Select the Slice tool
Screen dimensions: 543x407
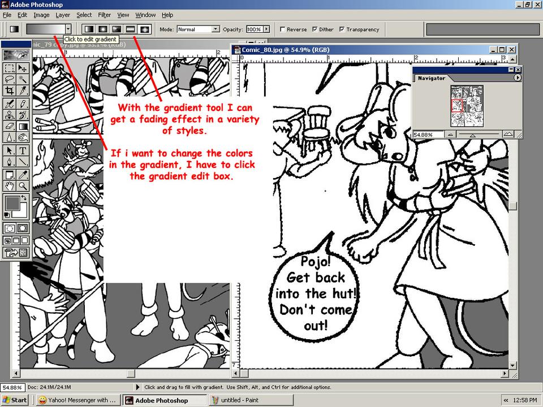coord(23,90)
